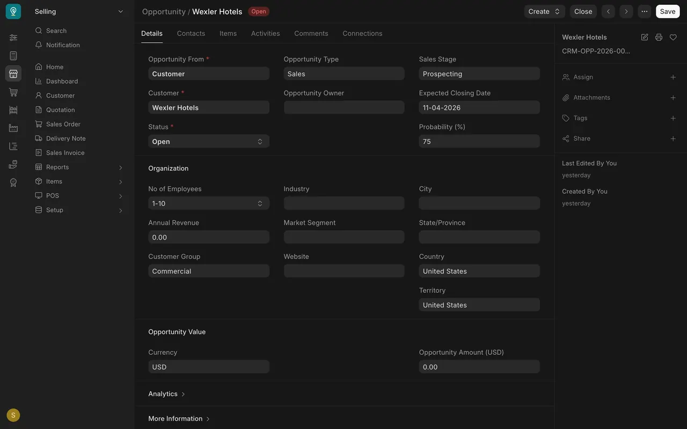Switch to the Items tab
This screenshot has height=429, width=687.
(x=228, y=33)
